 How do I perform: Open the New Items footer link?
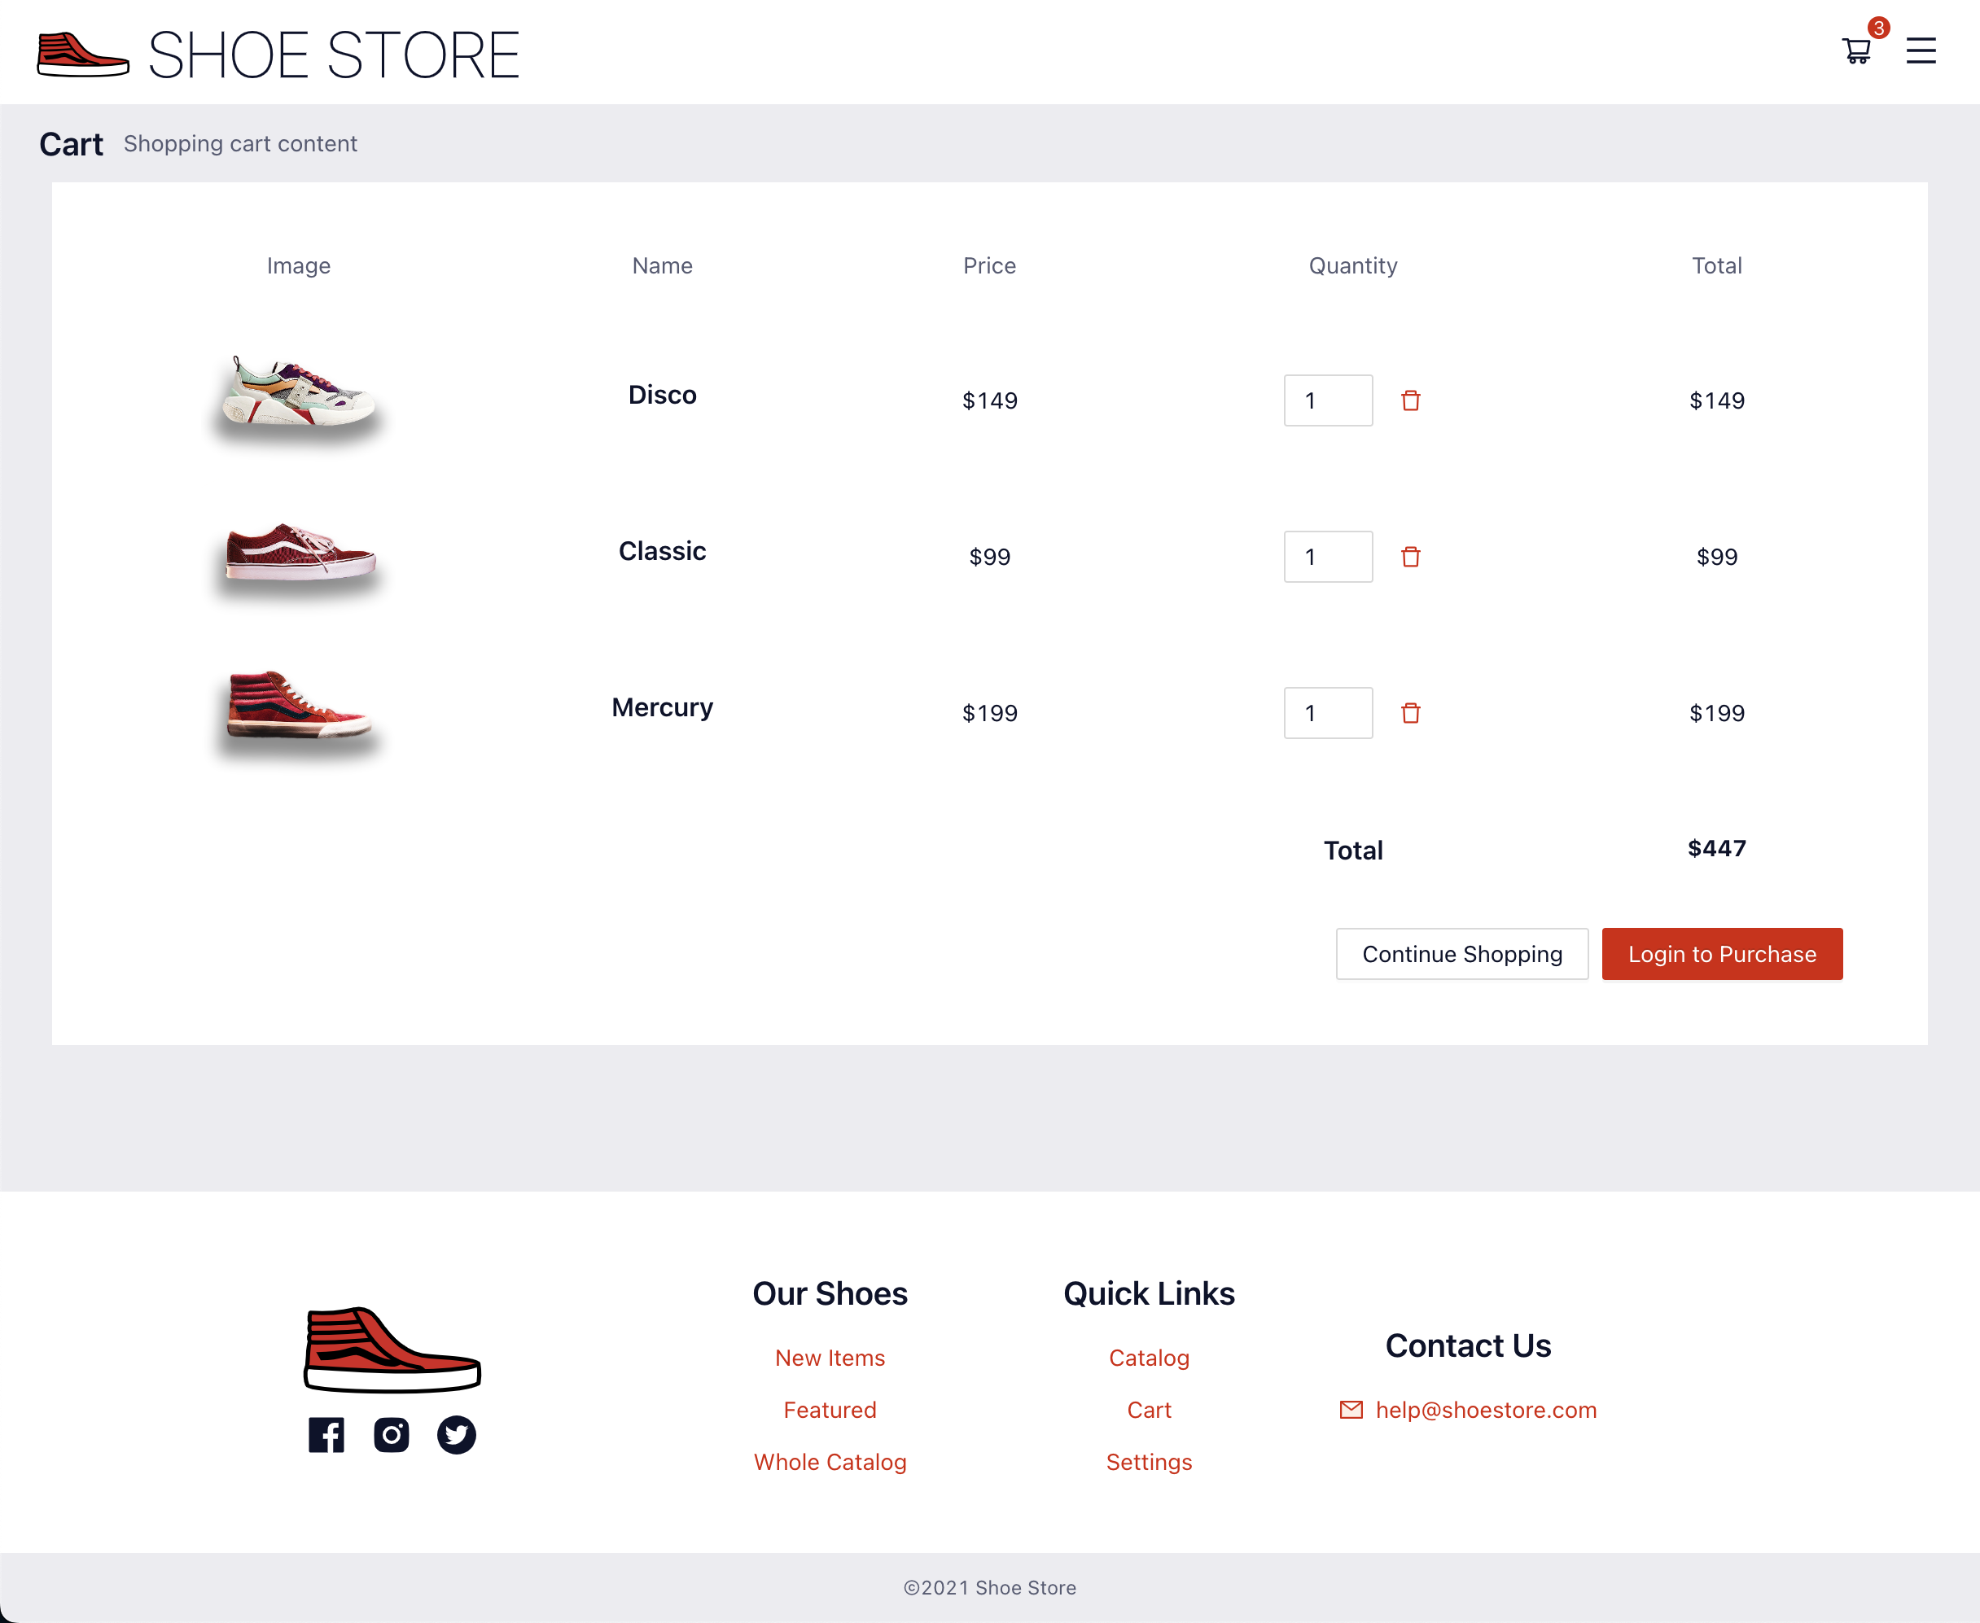point(830,1358)
